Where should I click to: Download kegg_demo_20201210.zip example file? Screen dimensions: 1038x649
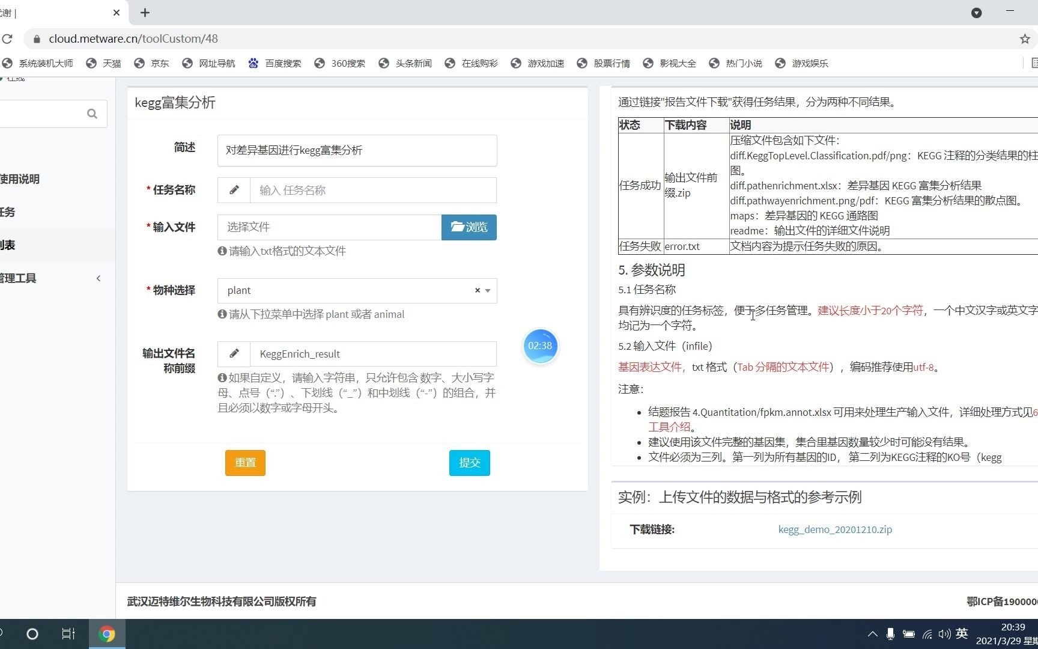835,529
